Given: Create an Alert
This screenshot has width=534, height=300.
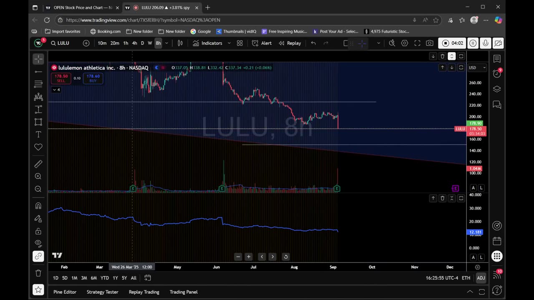Looking at the screenshot, I should click(262, 43).
